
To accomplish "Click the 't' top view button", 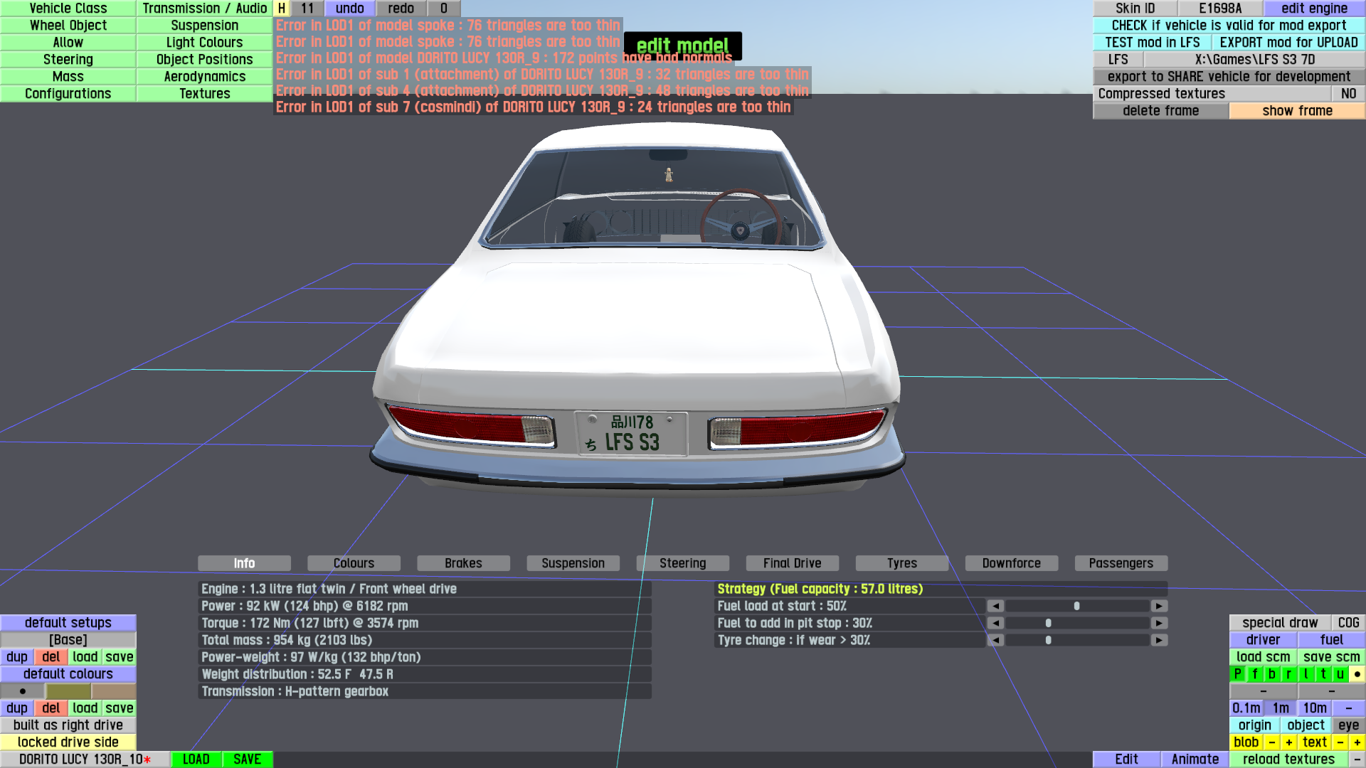I will [x=1323, y=674].
